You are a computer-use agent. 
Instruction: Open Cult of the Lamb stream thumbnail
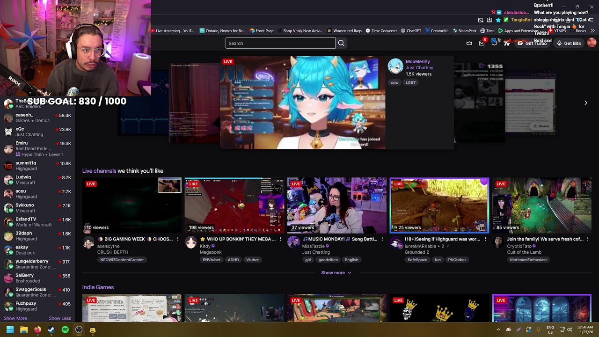(x=542, y=205)
